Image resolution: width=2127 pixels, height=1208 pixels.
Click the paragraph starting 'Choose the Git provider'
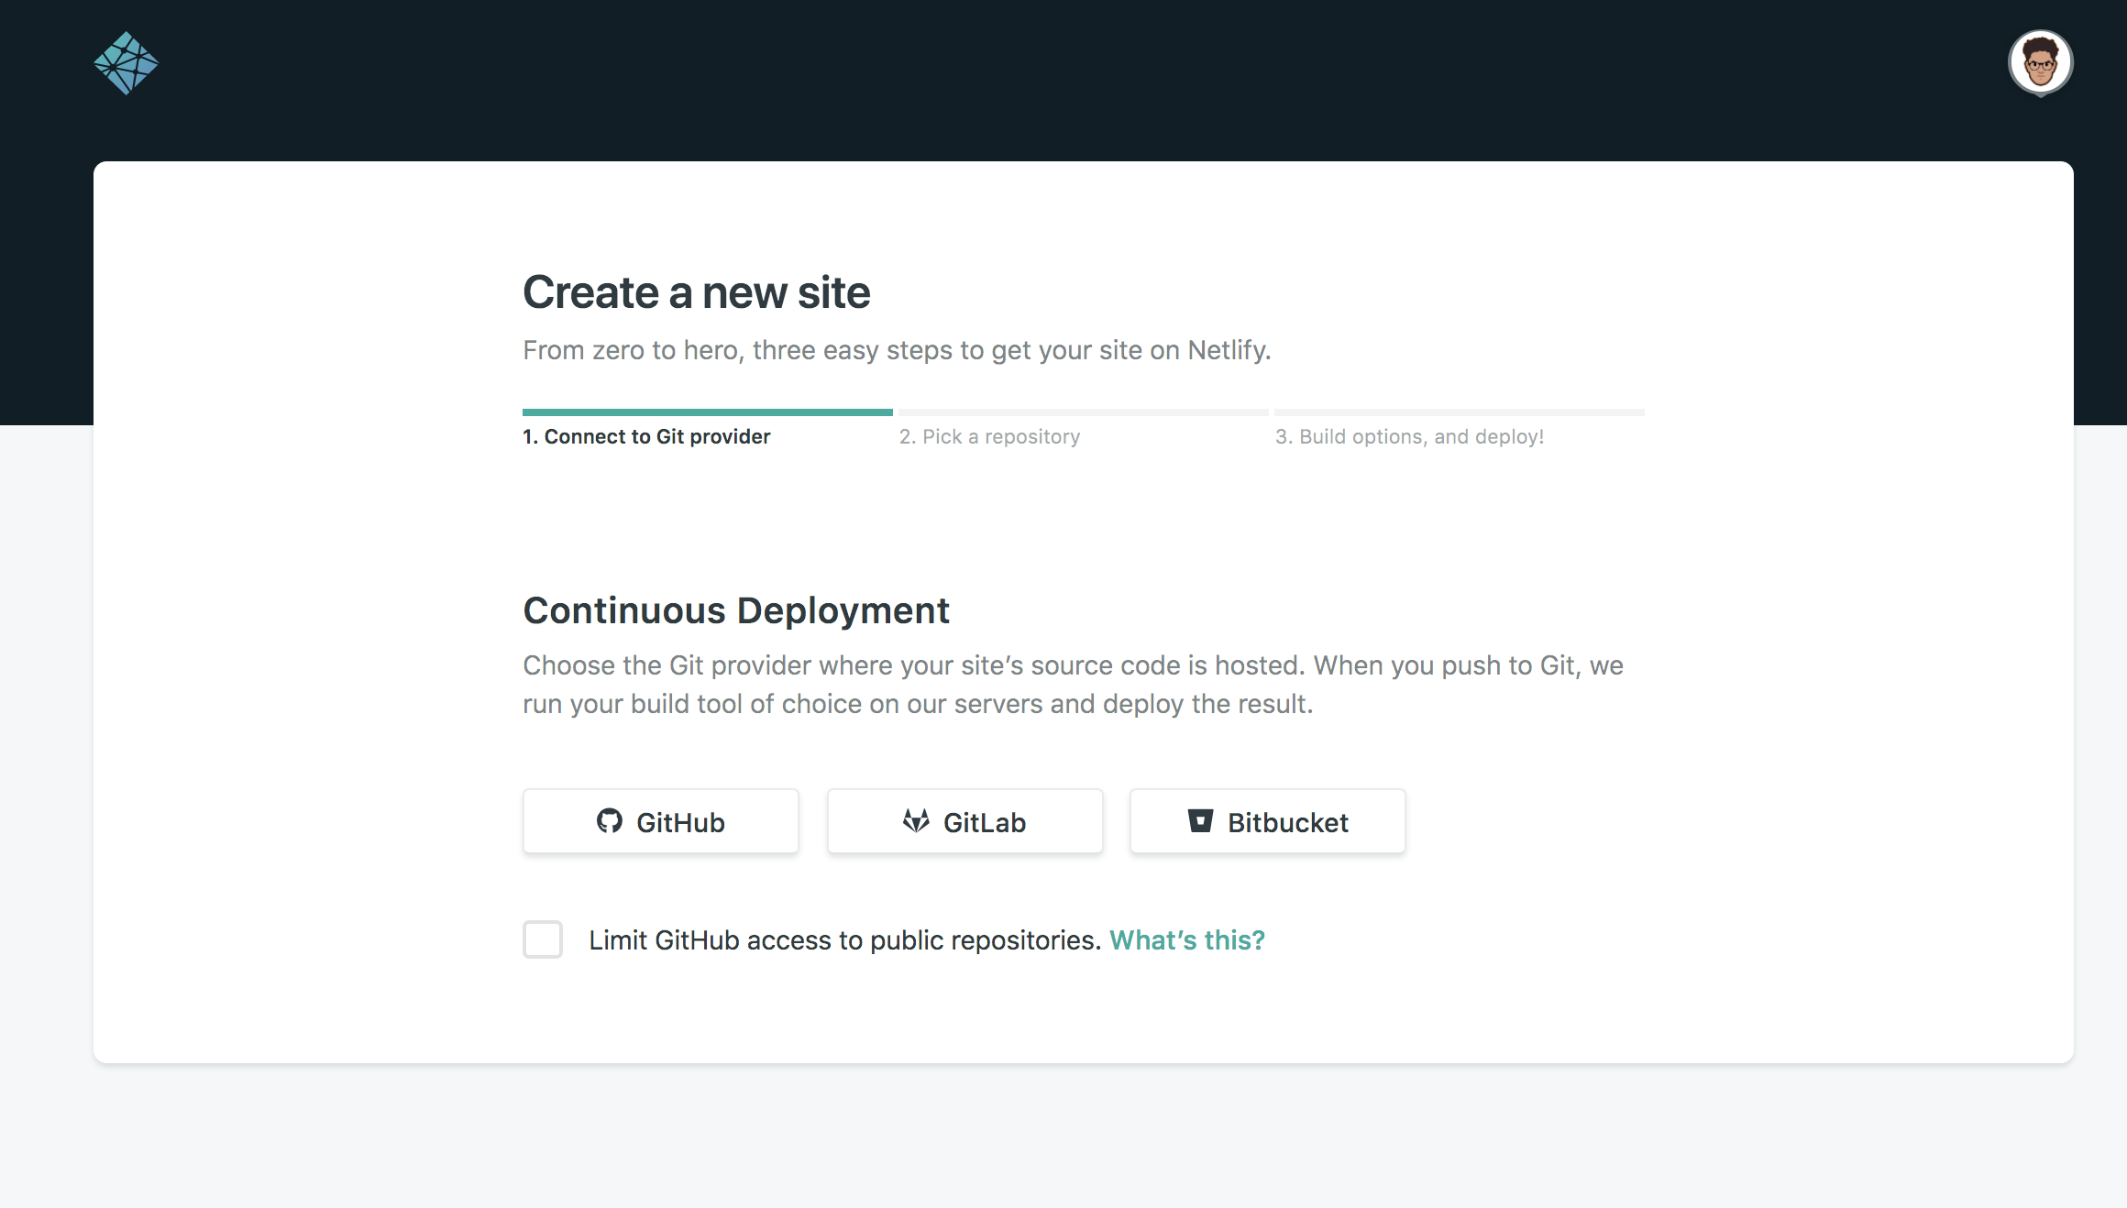click(1073, 685)
